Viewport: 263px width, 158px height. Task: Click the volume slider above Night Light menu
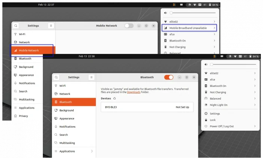point(233,64)
